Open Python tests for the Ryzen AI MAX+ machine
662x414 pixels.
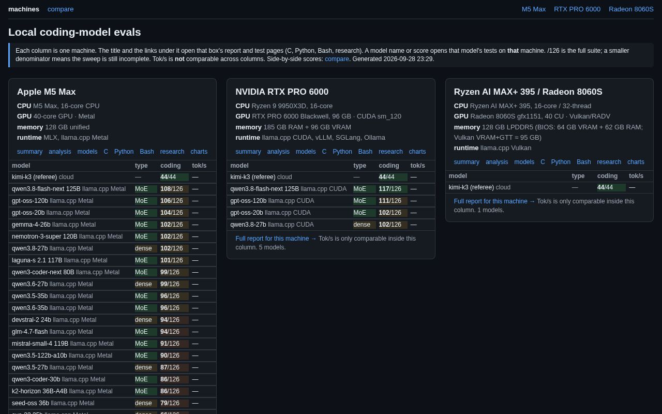point(561,162)
